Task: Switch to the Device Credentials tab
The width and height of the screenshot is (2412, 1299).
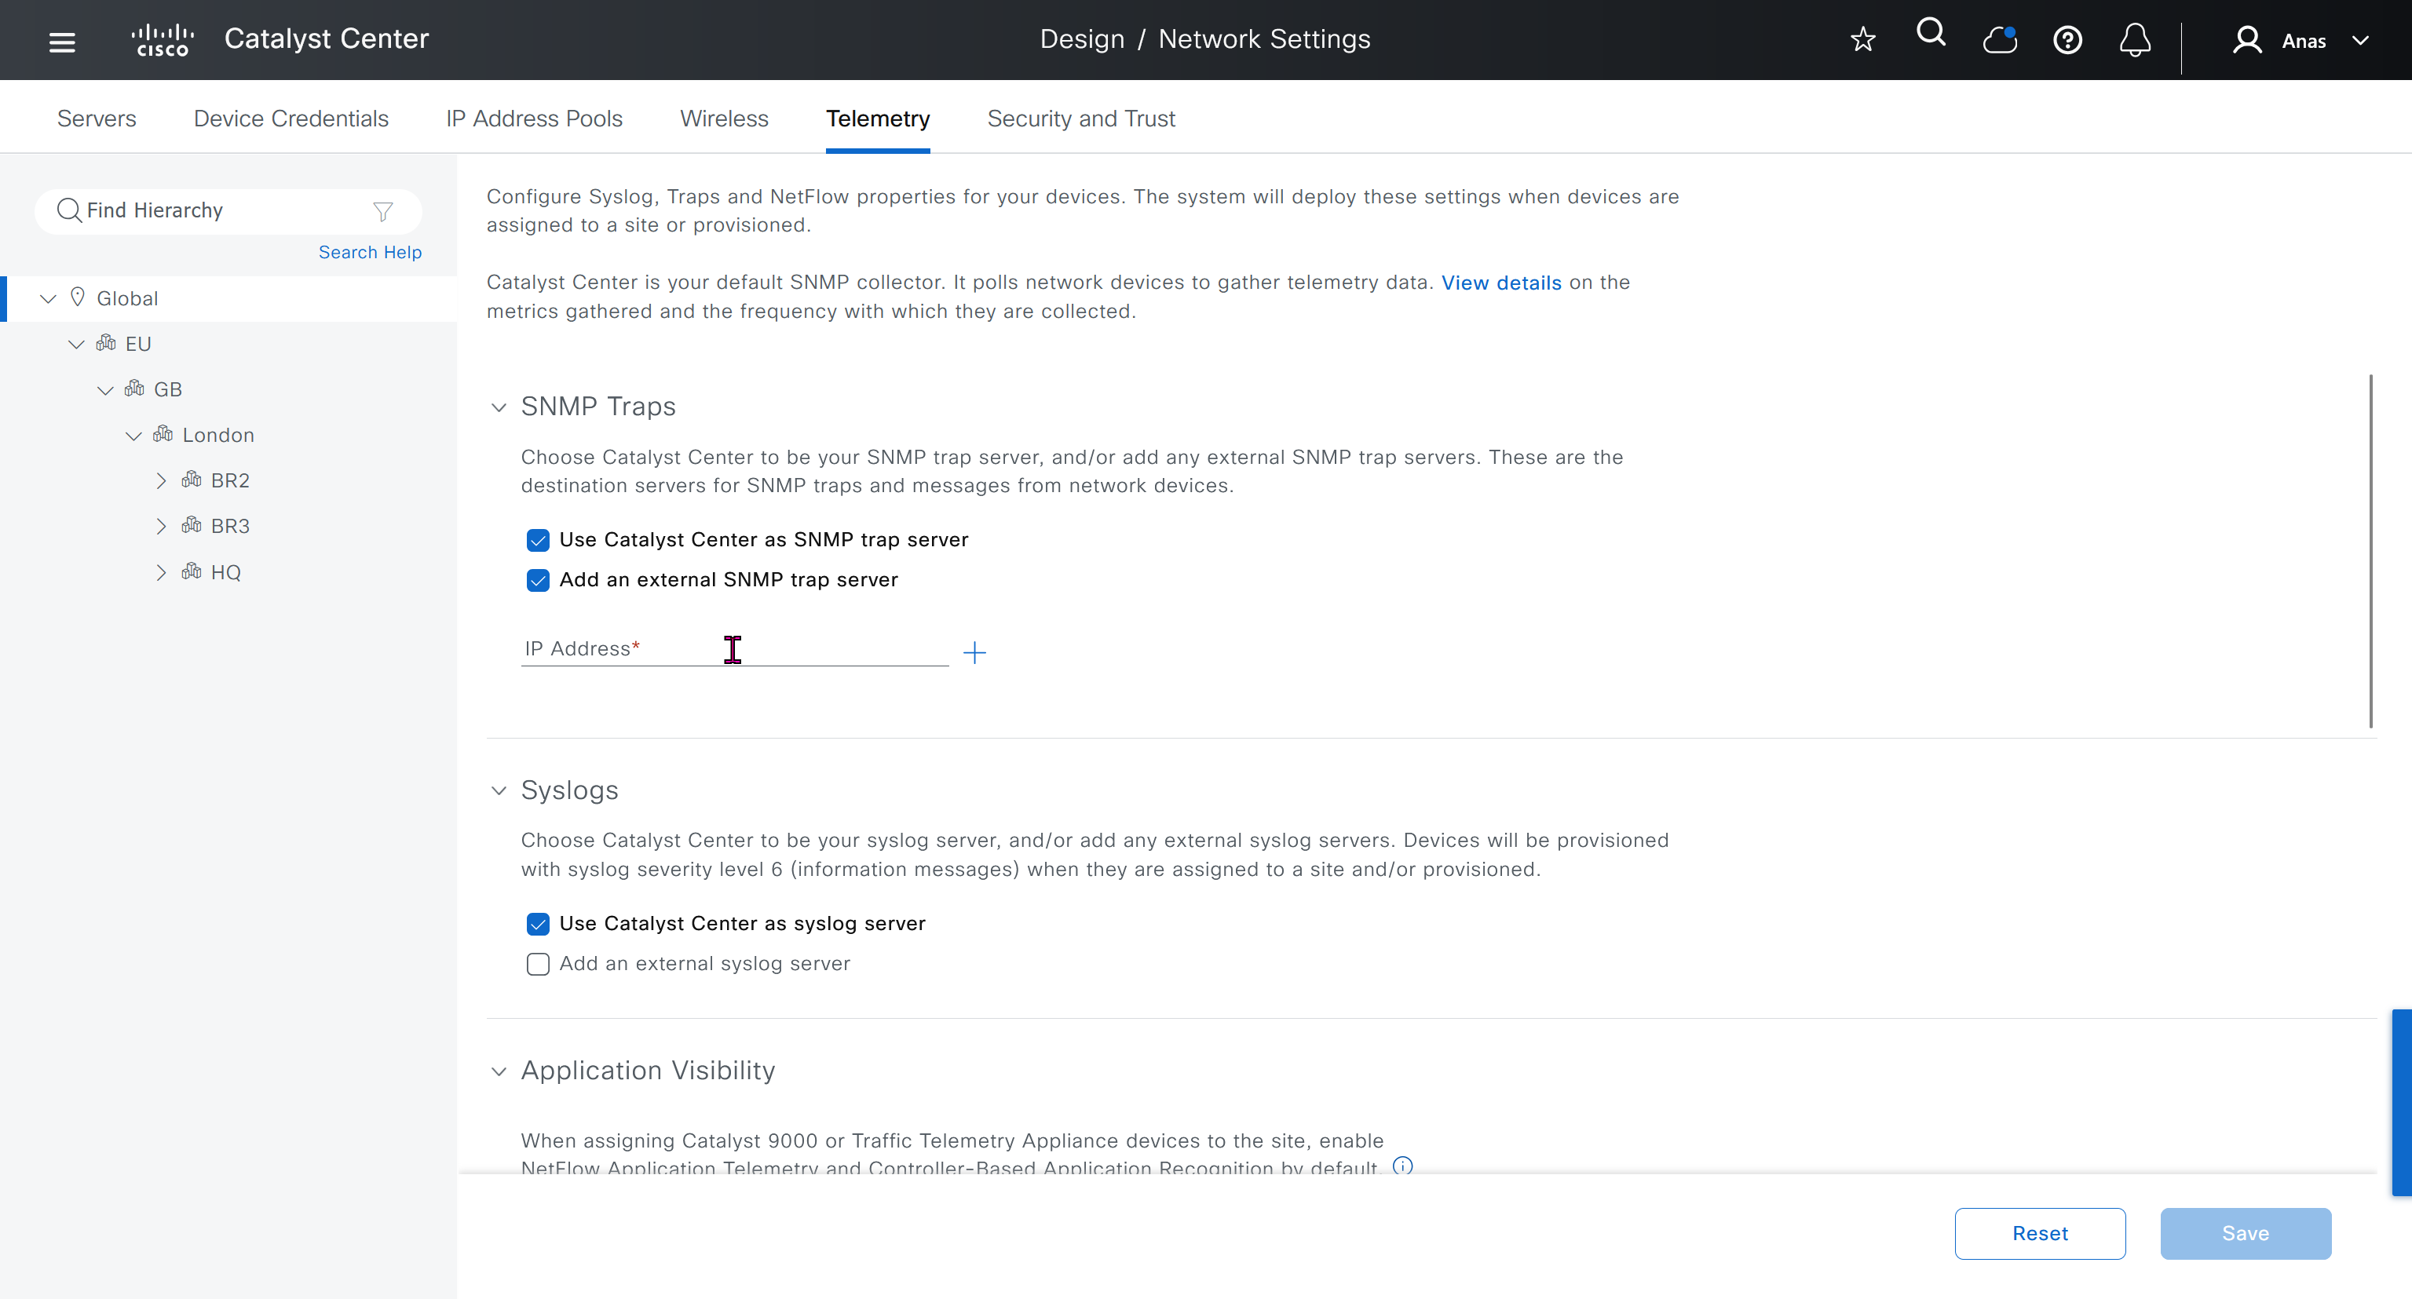Action: (291, 119)
